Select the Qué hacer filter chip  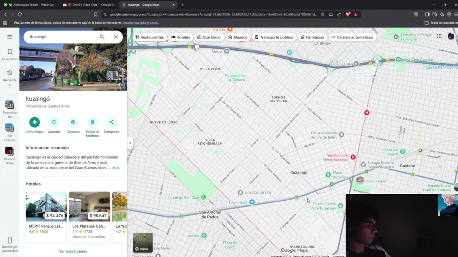tap(209, 37)
